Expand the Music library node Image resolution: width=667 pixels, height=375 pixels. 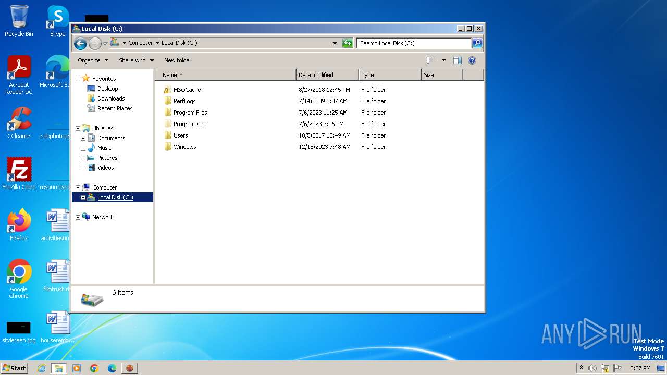click(x=83, y=148)
